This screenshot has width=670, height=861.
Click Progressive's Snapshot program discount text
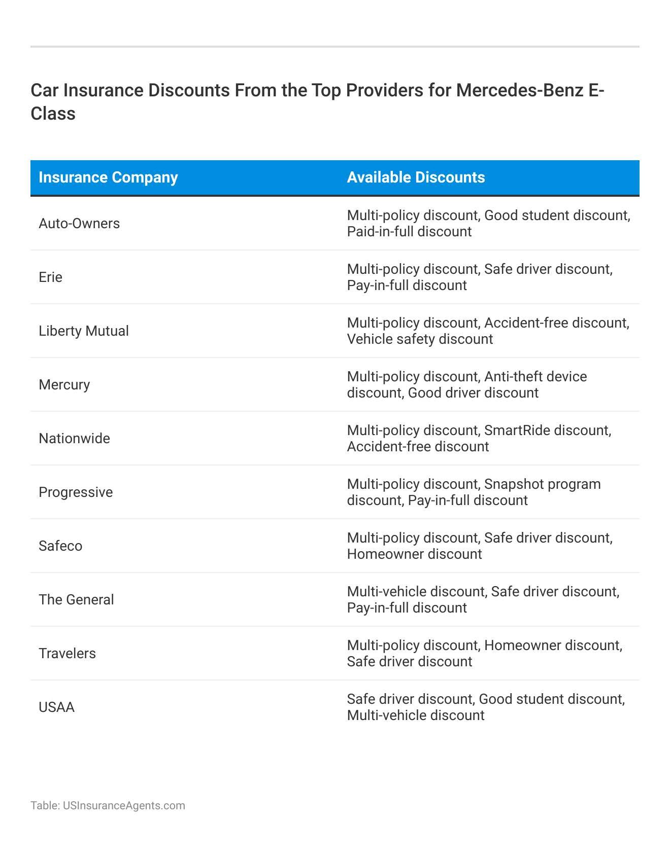pos(542,484)
